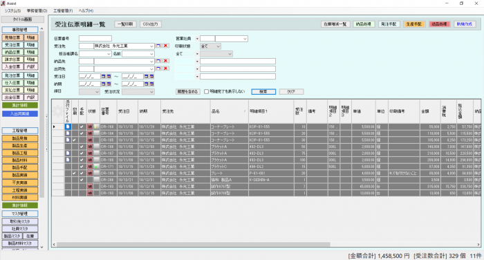The height and width of the screenshot is (260, 484).
Task: Click blue calendar icon for 納期 start date
Action: click(x=104, y=84)
